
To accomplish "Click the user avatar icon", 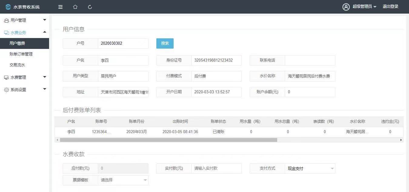I will click(x=346, y=7).
